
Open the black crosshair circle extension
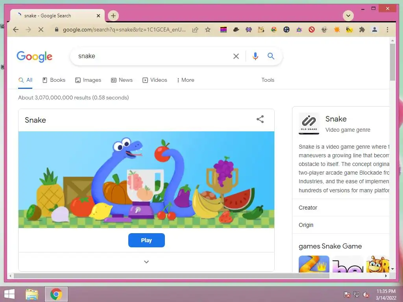pos(287,30)
